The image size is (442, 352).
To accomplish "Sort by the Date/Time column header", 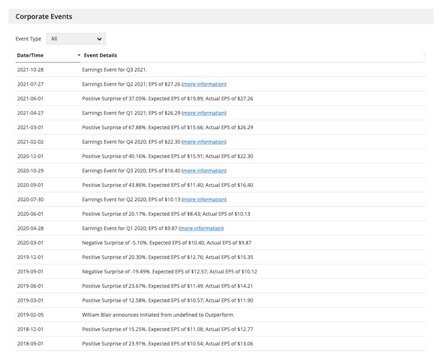I will (x=30, y=55).
